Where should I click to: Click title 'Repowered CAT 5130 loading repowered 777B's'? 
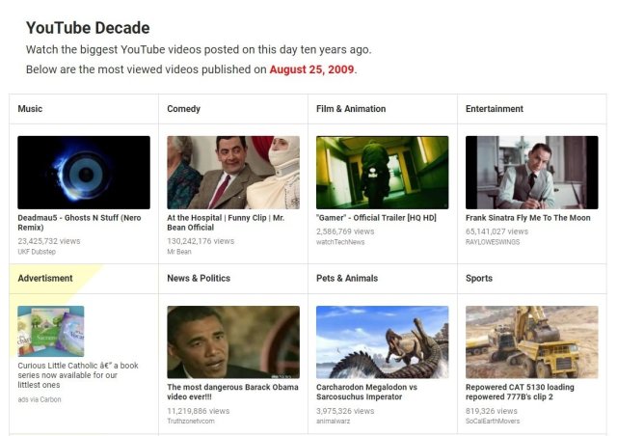[520, 392]
